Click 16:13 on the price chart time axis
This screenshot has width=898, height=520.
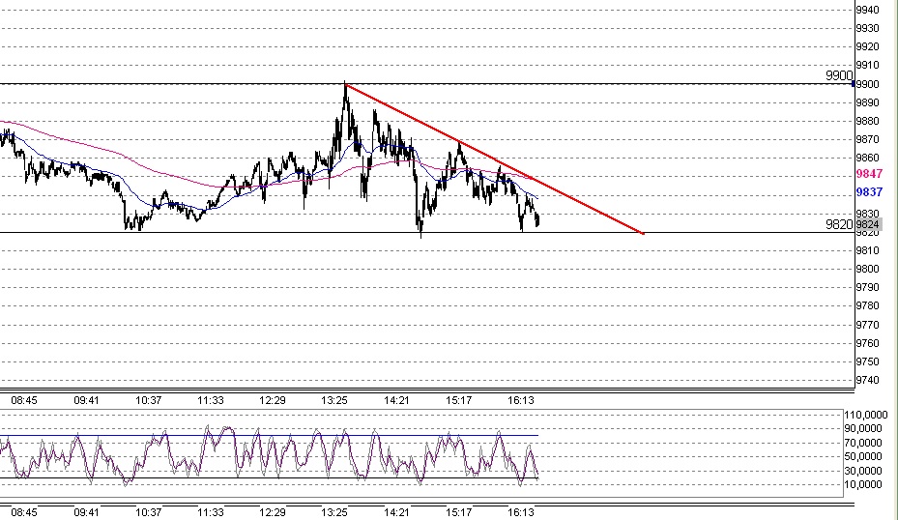click(x=521, y=400)
